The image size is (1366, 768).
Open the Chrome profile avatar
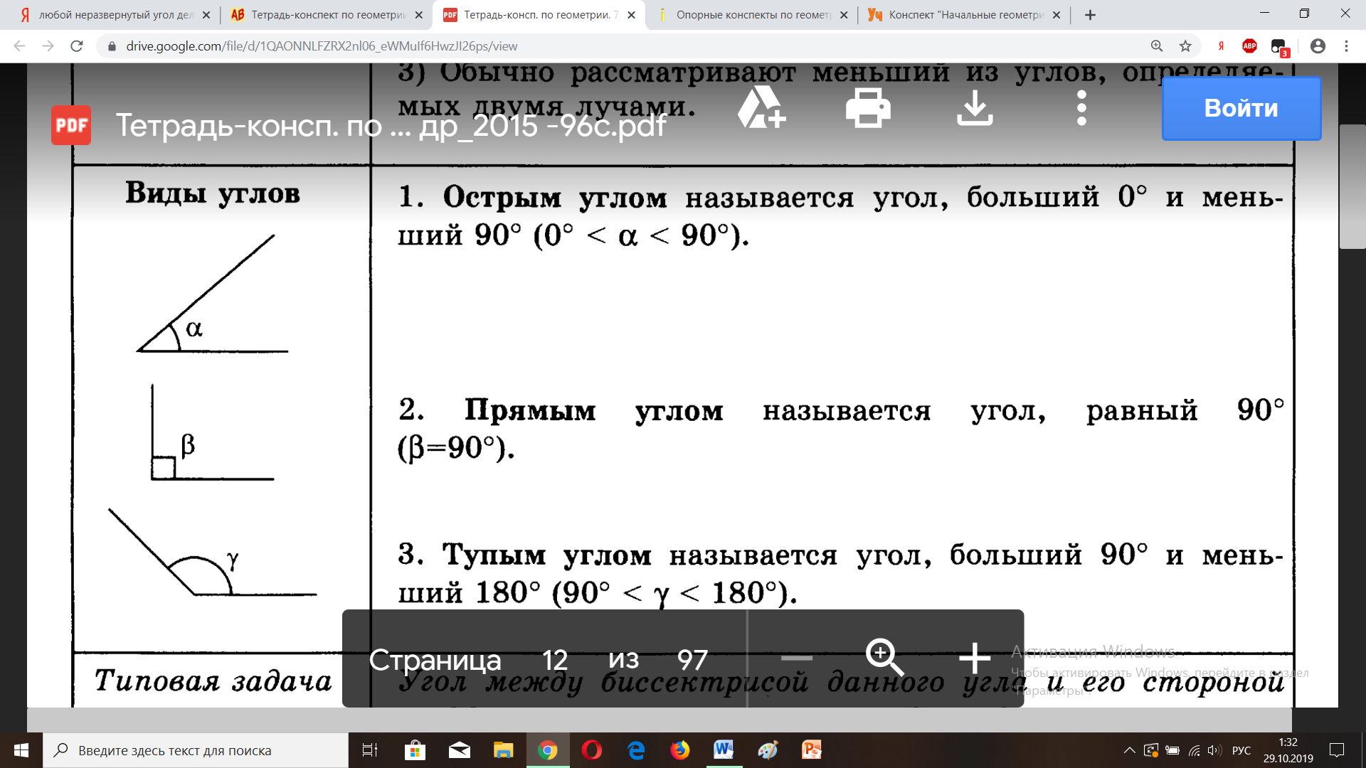coord(1318,46)
